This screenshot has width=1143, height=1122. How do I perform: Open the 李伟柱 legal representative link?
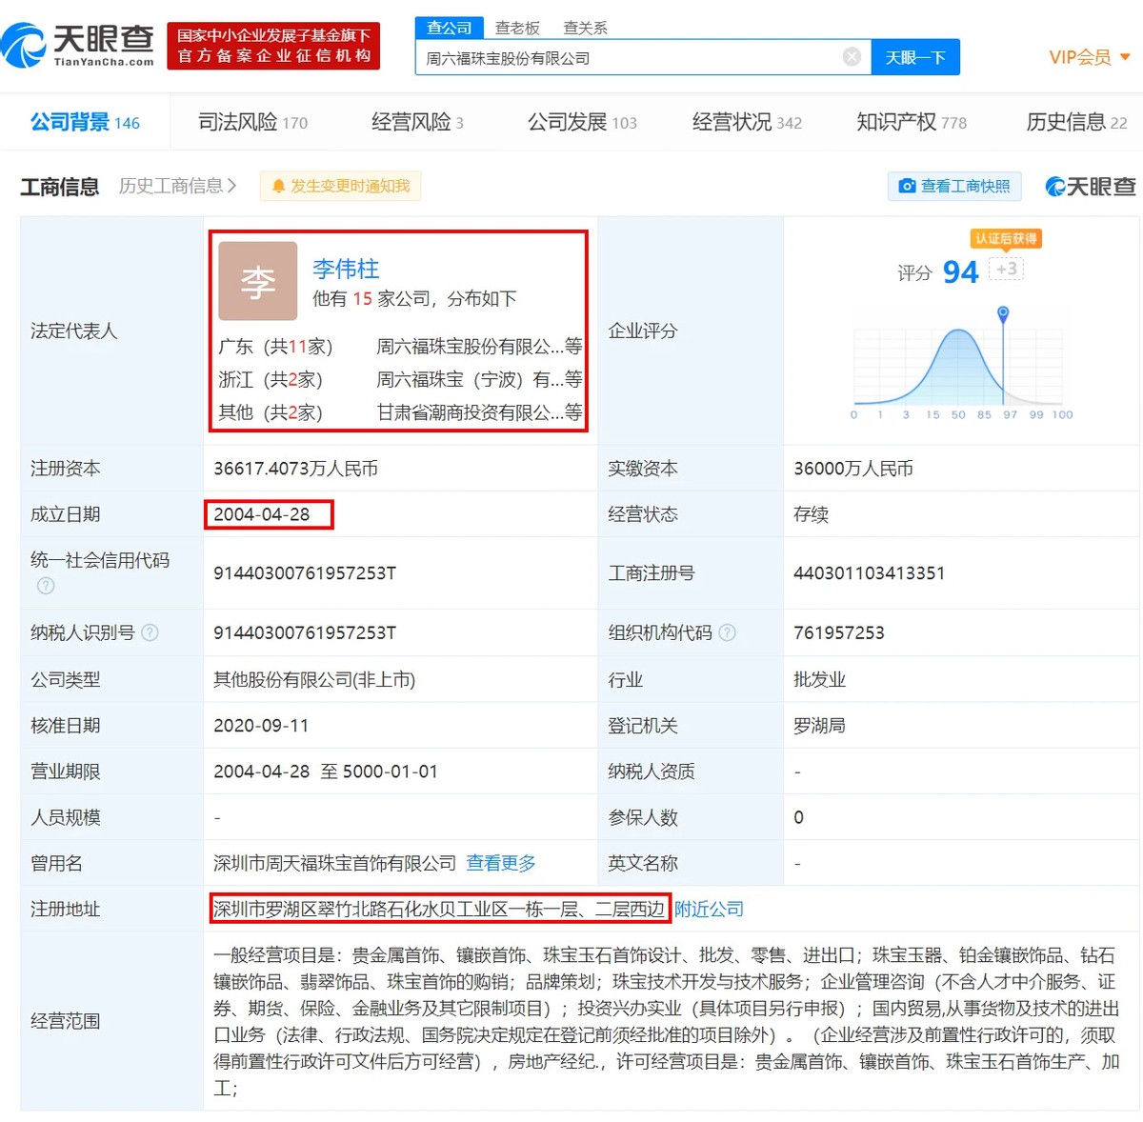344,269
